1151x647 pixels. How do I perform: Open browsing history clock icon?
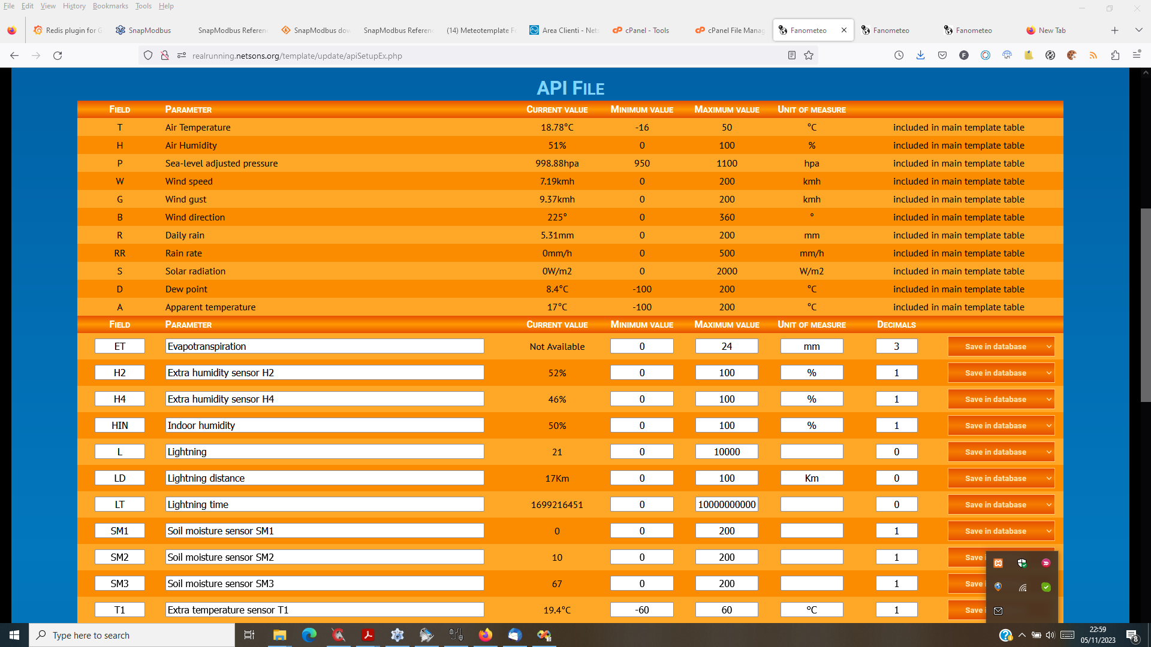pyautogui.click(x=899, y=56)
